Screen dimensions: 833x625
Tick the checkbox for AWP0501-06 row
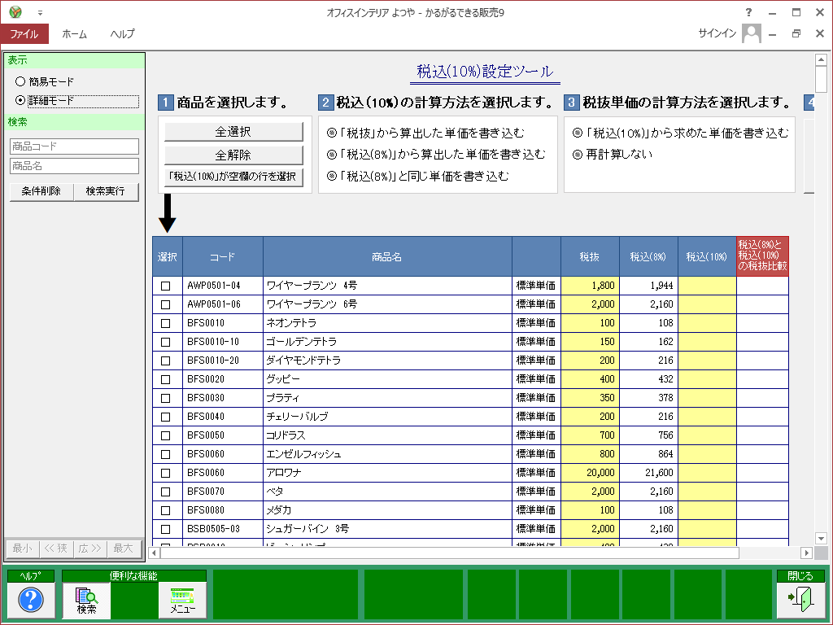click(x=166, y=304)
